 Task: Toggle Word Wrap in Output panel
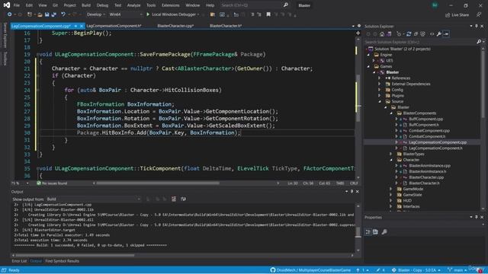pyautogui.click(x=183, y=199)
